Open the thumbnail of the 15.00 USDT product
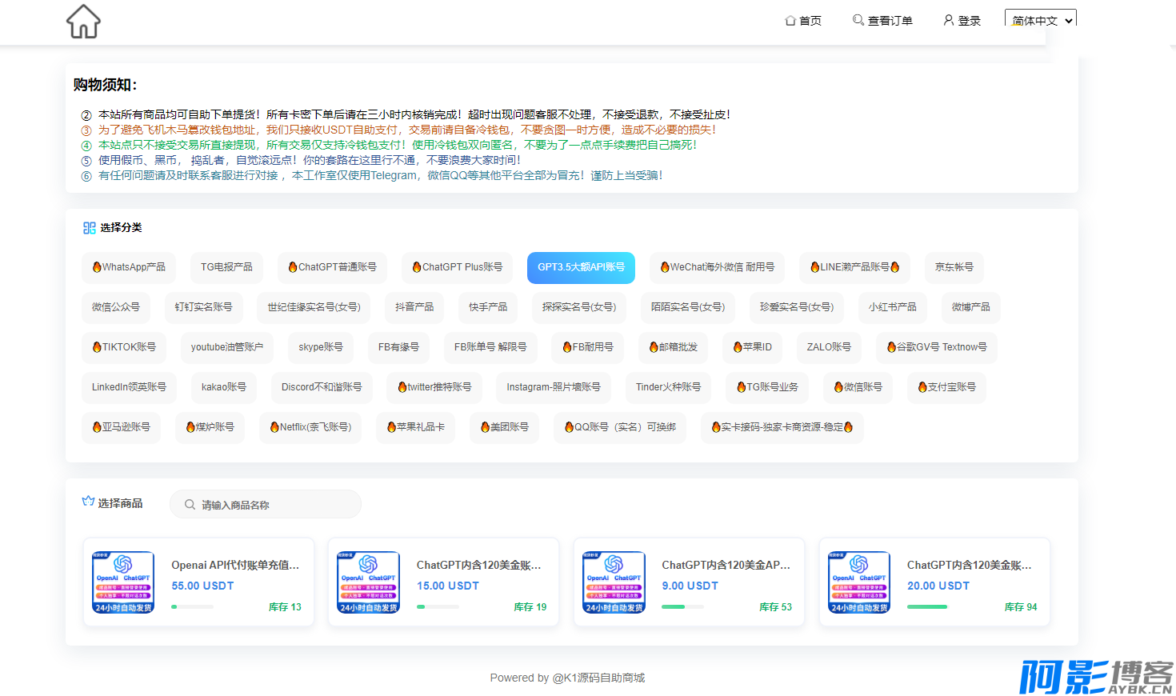Image resolution: width=1176 pixels, height=696 pixels. 369,582
